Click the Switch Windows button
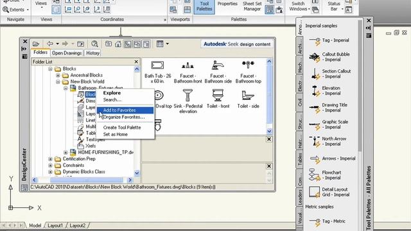The width and height of the screenshot is (411, 231). tap(299, 6)
